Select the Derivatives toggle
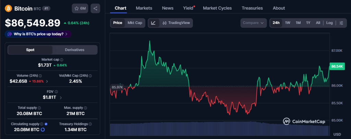The width and height of the screenshot is (351, 139). pyautogui.click(x=74, y=50)
